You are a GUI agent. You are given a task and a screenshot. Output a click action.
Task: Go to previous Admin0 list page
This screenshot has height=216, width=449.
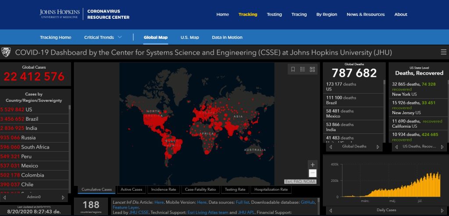[x=4, y=197]
